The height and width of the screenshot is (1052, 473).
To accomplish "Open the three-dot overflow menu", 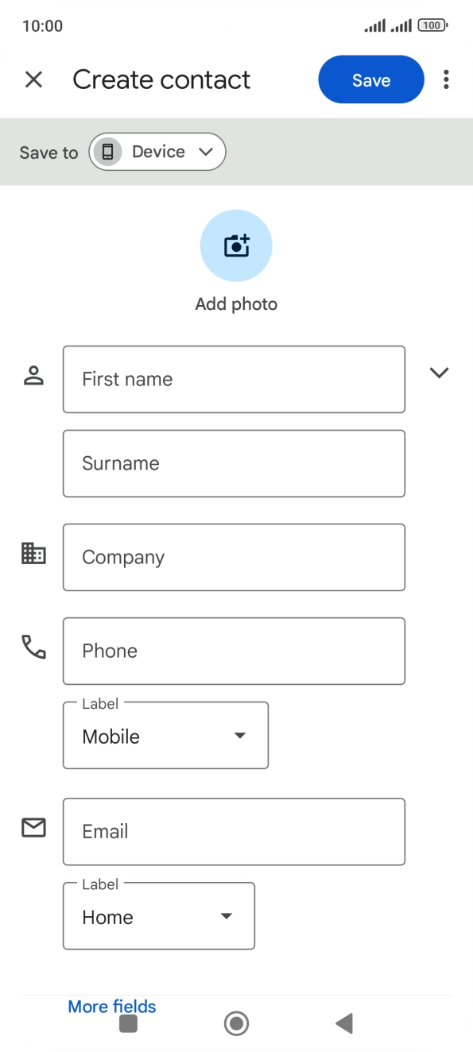I will (x=446, y=79).
